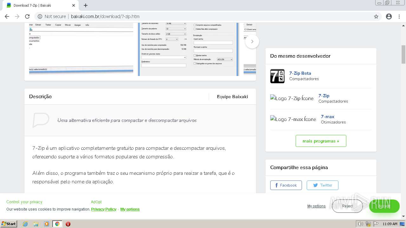This screenshot has width=406, height=228.
Task: Open the Privacy Policy link
Action: (x=104, y=209)
